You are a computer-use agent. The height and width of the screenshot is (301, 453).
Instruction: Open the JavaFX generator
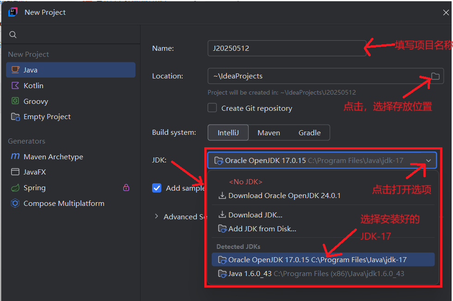[70, 172]
